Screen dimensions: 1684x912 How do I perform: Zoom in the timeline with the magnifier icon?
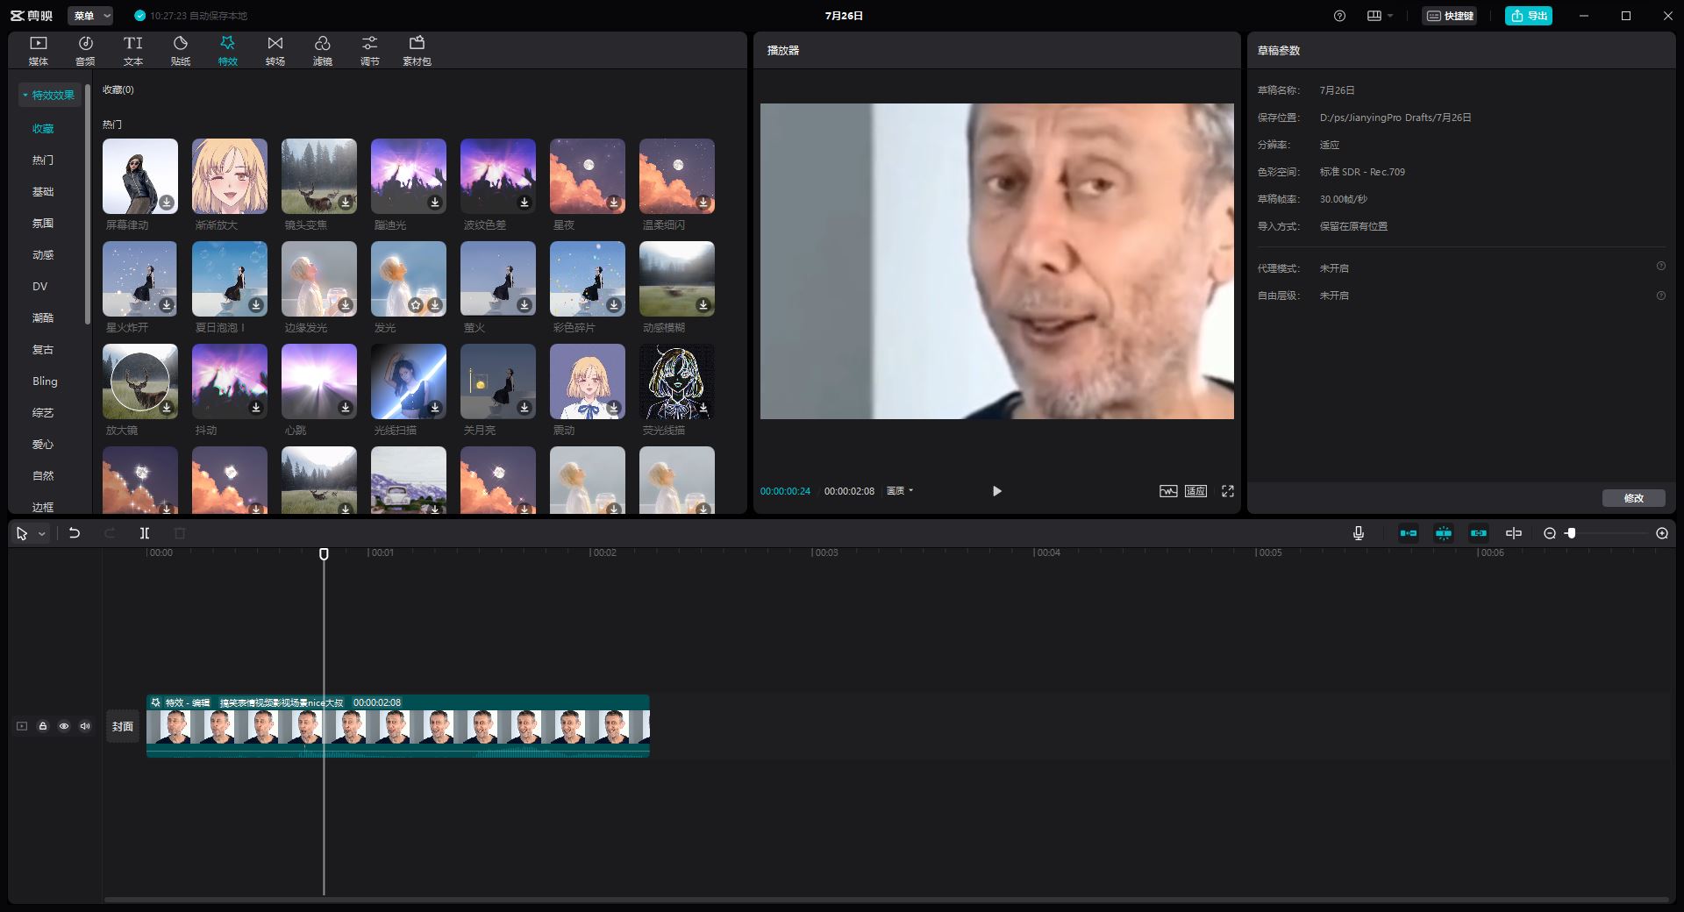1662,533
